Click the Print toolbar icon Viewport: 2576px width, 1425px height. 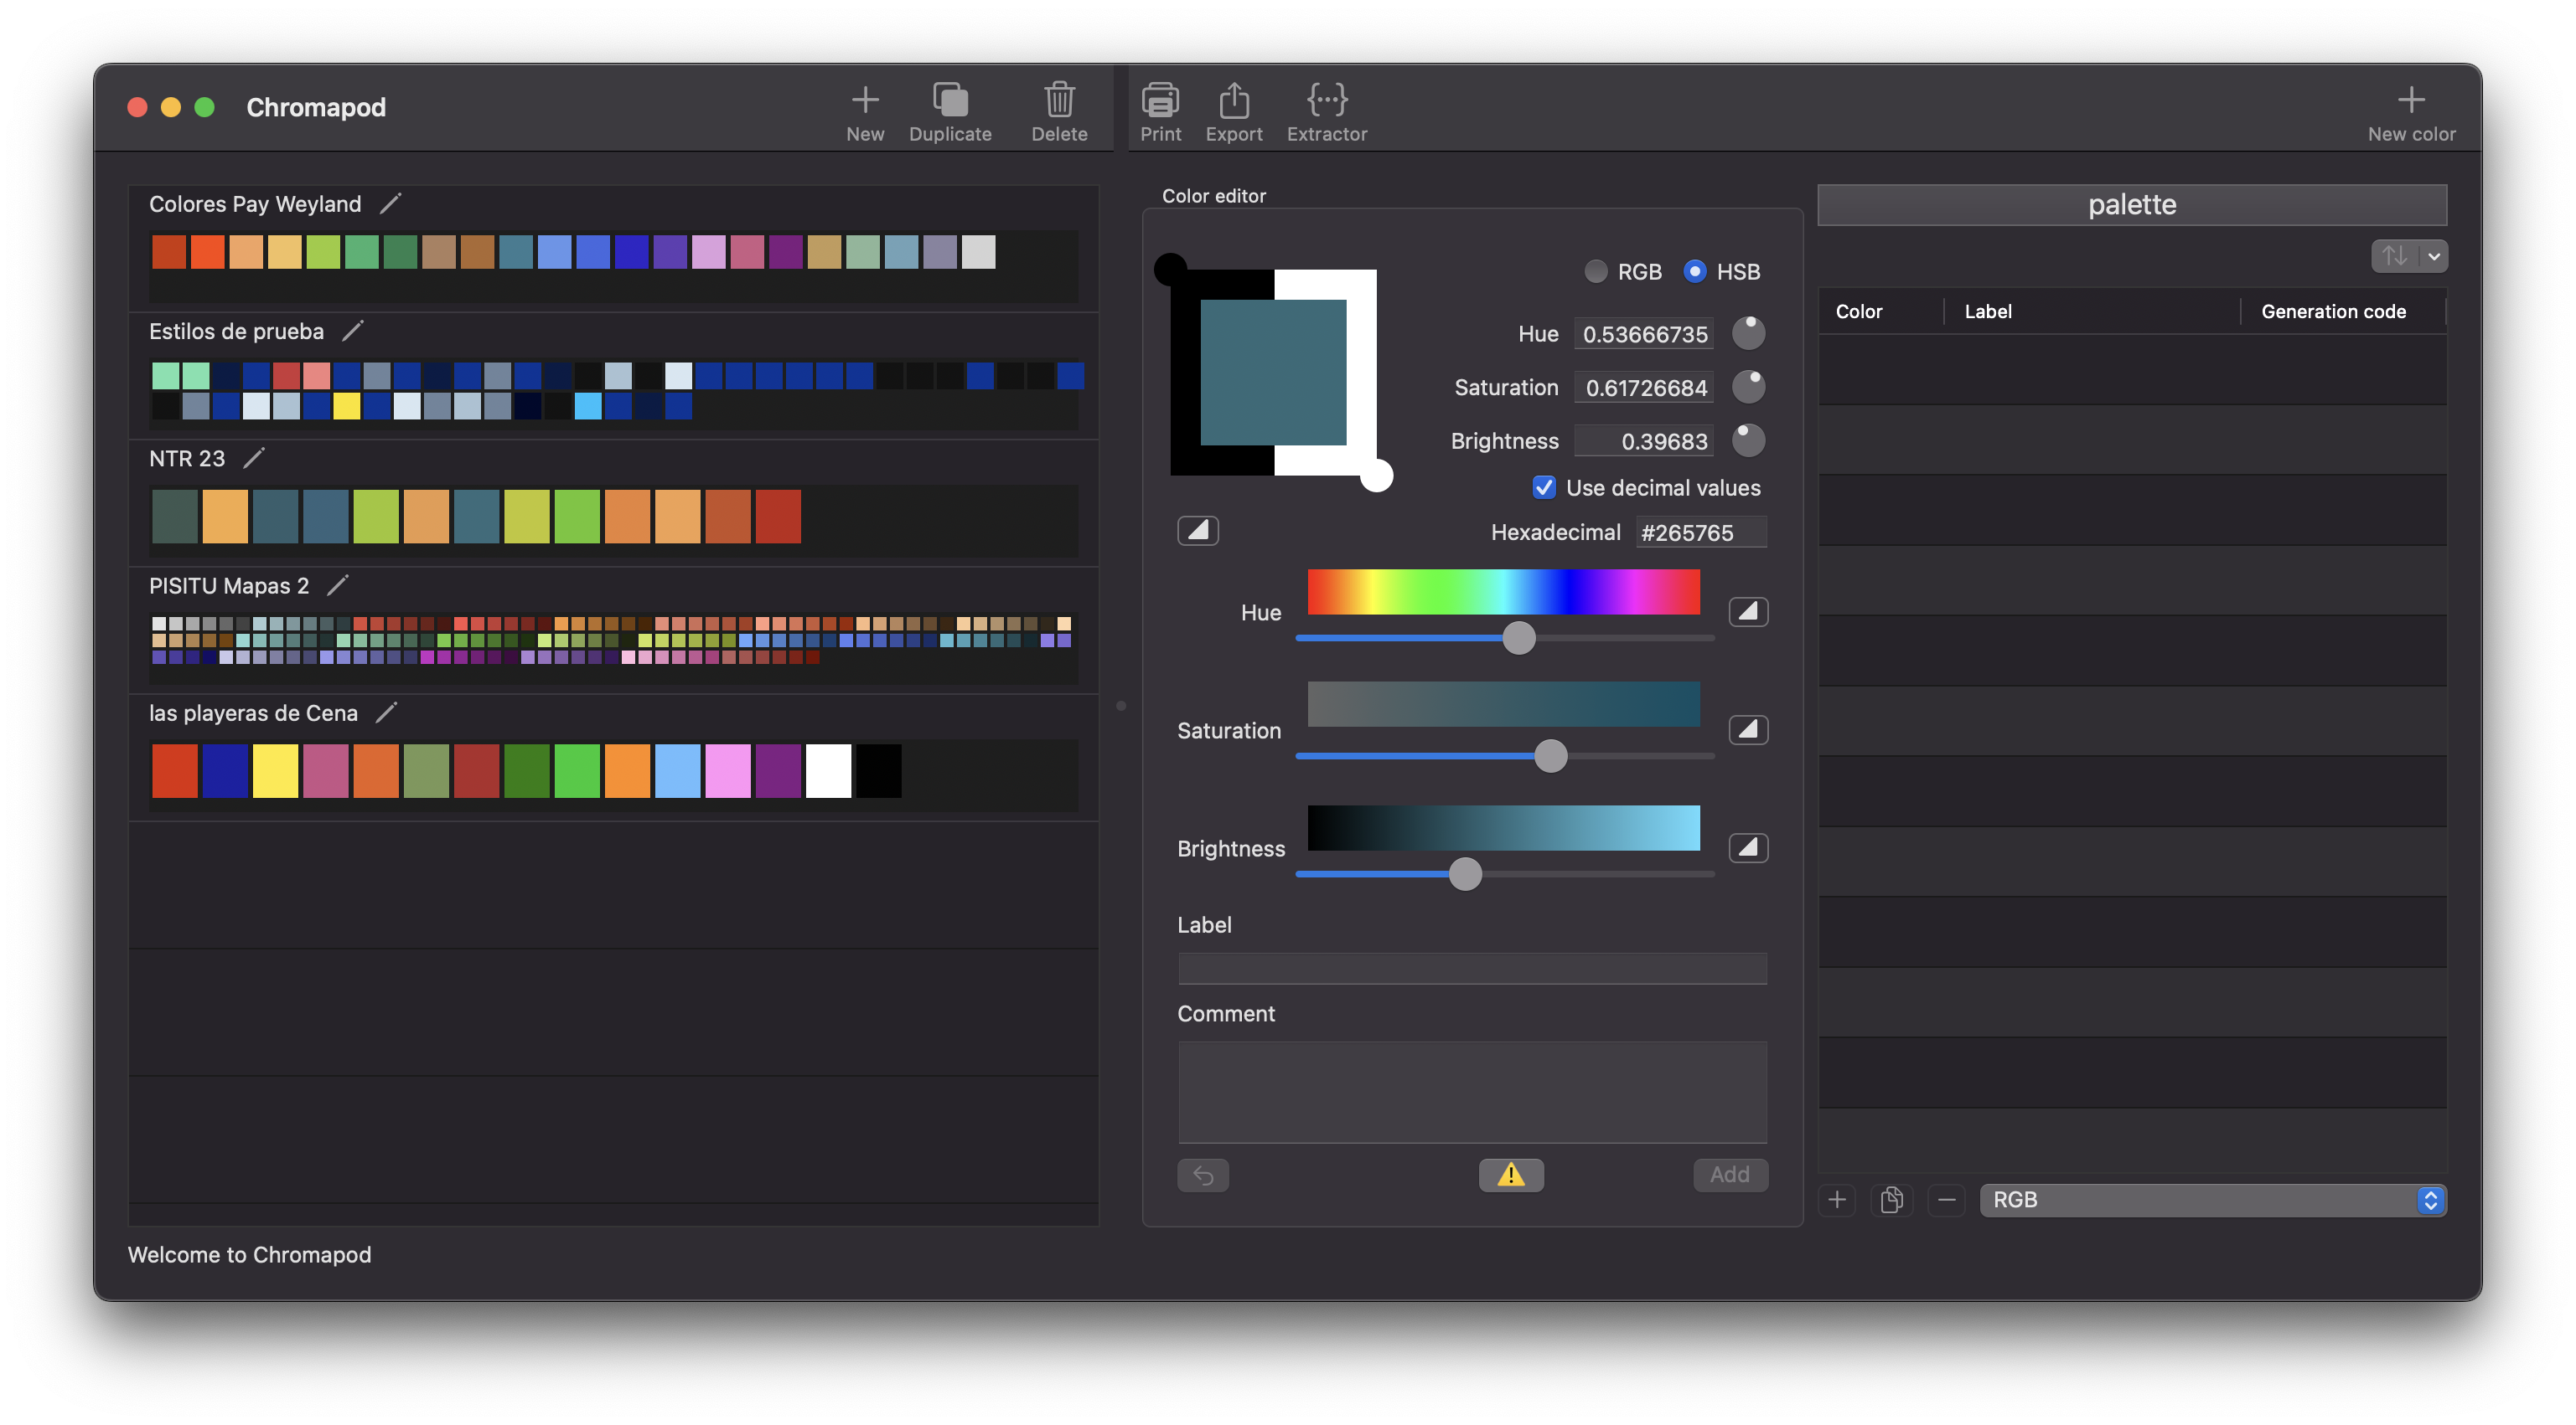1160,101
